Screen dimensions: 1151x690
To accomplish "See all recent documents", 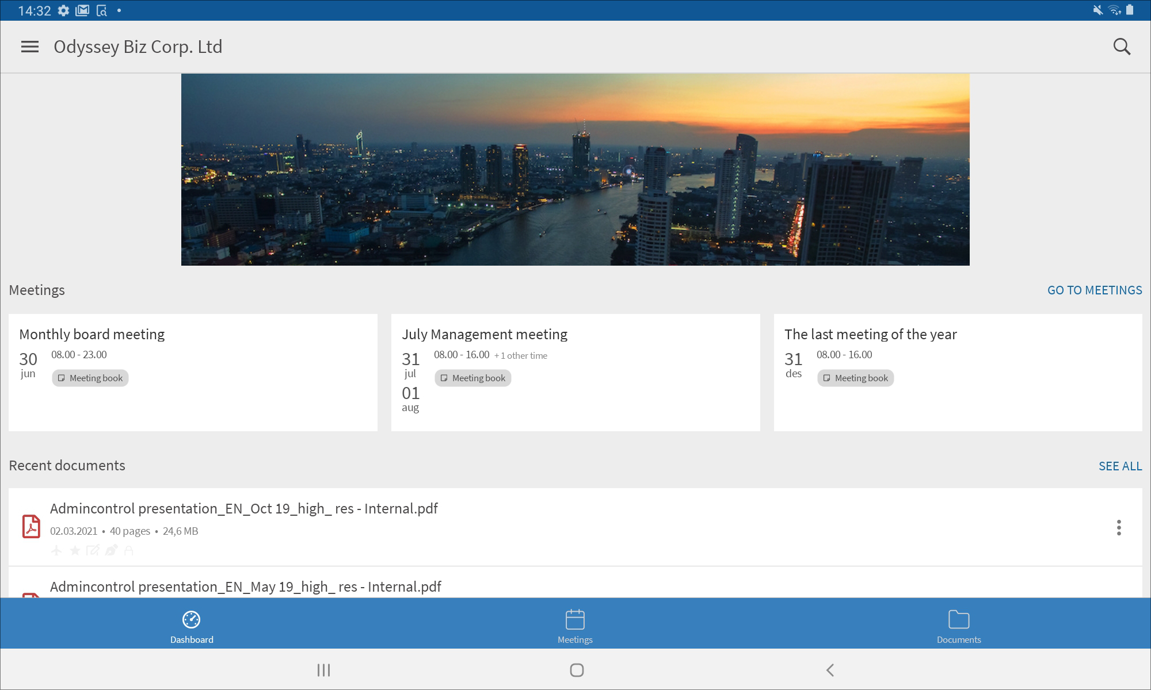I will (1120, 466).
